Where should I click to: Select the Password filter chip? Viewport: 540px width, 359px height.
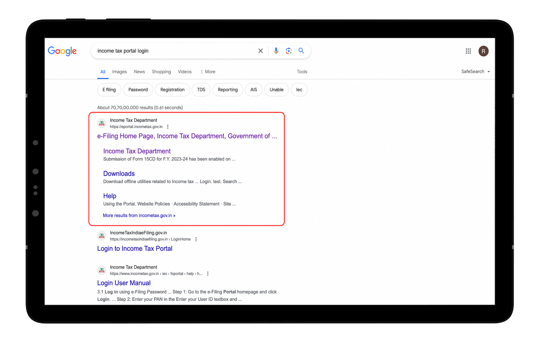click(x=138, y=90)
